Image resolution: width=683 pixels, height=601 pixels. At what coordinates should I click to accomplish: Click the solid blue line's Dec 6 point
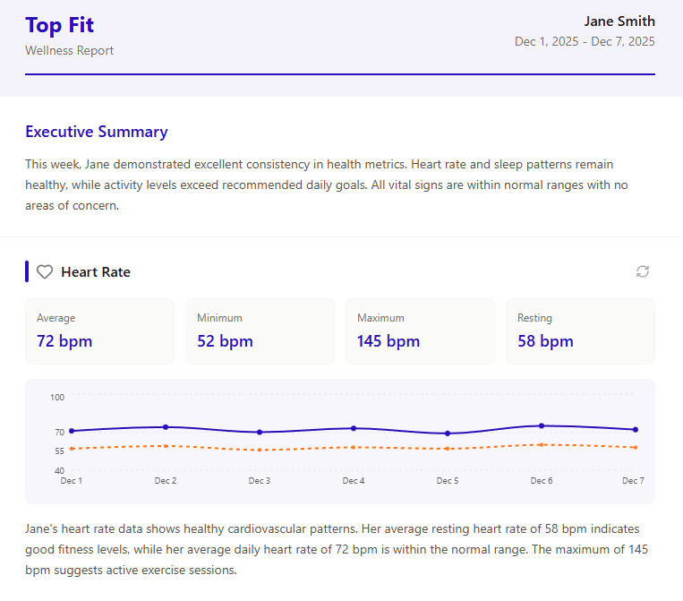click(542, 425)
